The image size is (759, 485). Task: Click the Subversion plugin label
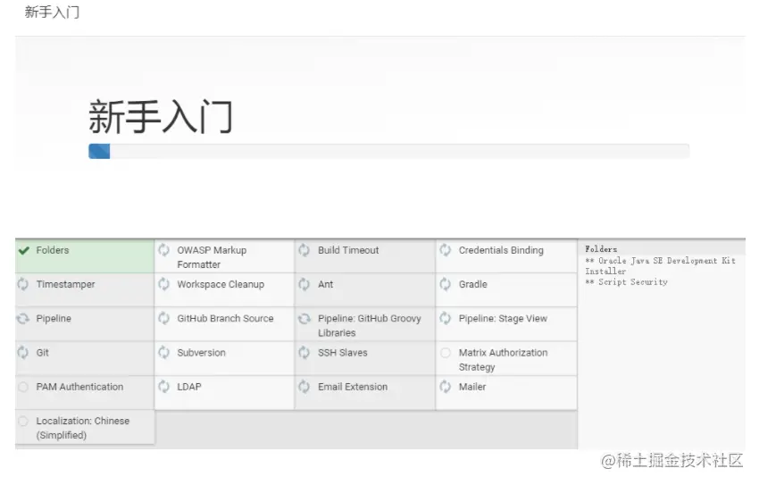pos(201,353)
